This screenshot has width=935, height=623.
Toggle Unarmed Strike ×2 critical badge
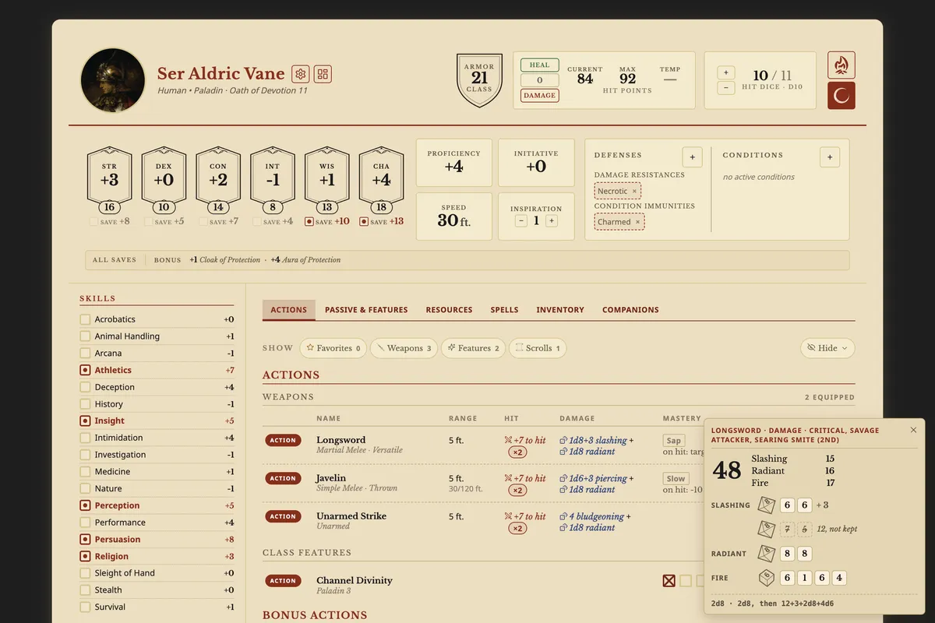[x=517, y=529]
